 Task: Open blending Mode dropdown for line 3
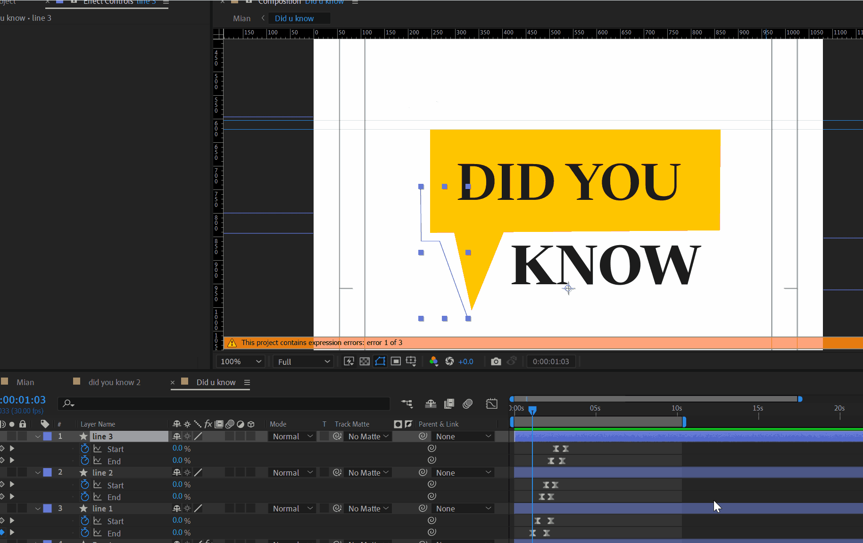coord(292,436)
